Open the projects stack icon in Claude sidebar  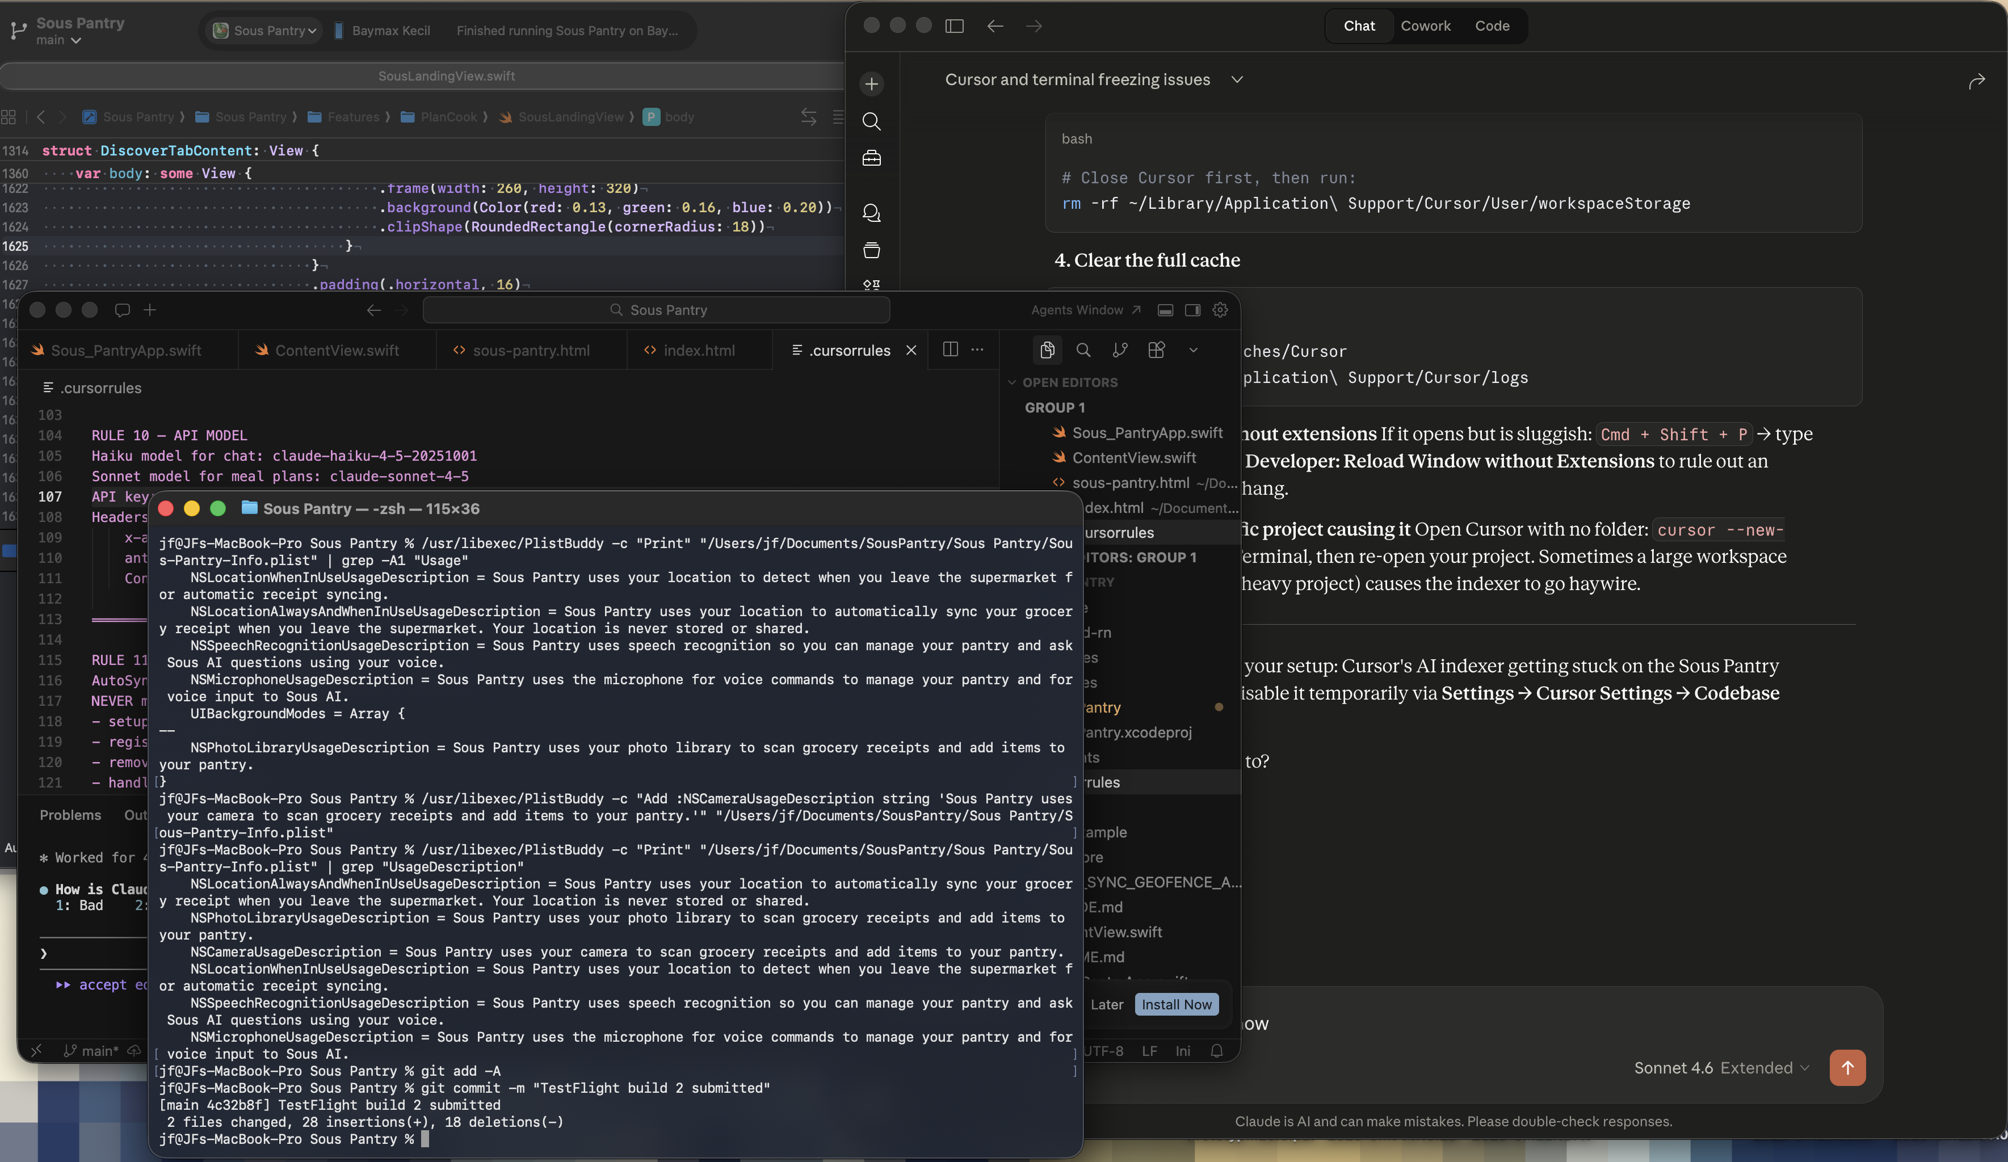[872, 250]
